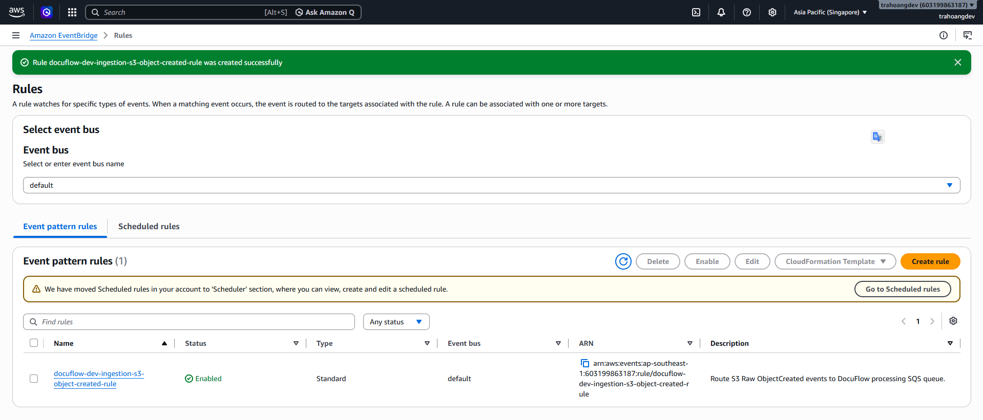Screen dimensions: 983x420
Task: Click the Create rule button
Action: [930, 261]
